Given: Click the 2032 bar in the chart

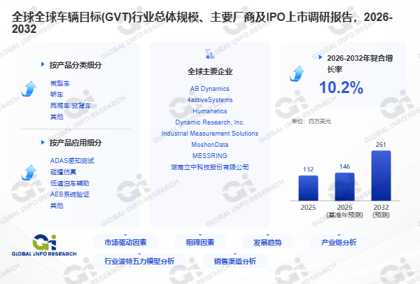Looking at the screenshot, I should pyautogui.click(x=381, y=176).
